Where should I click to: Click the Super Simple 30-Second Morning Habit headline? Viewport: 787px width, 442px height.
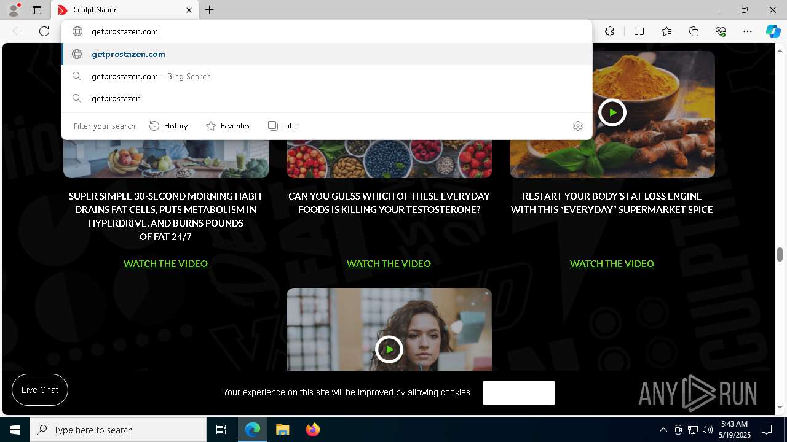click(x=165, y=216)
